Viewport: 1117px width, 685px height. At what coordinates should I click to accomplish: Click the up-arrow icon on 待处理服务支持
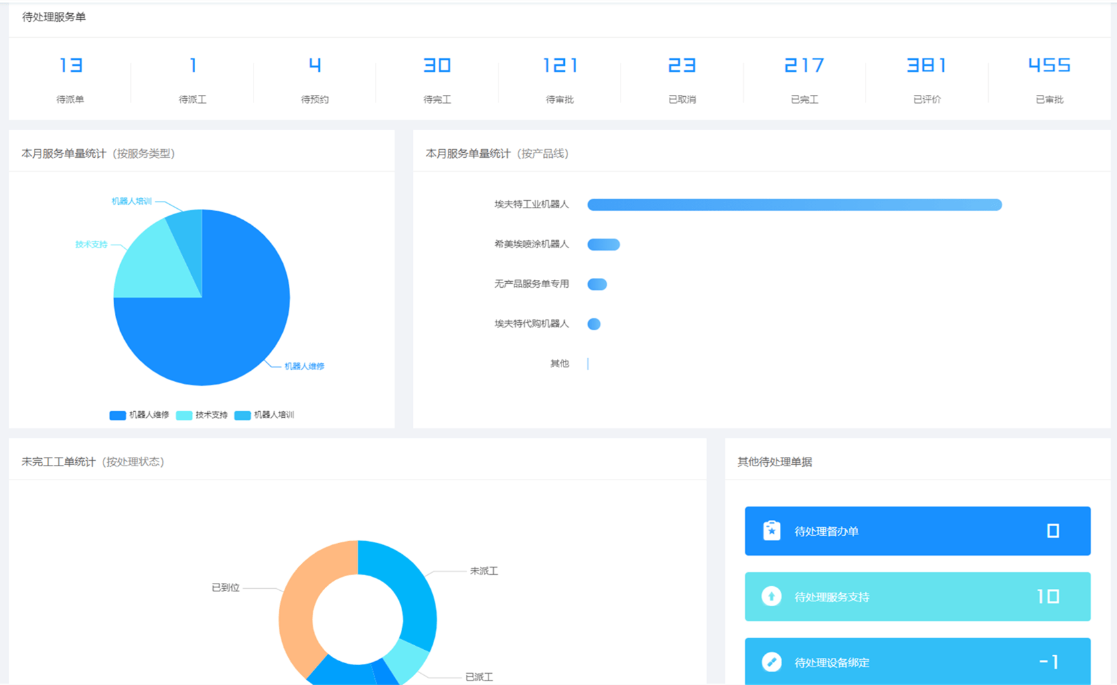click(771, 596)
